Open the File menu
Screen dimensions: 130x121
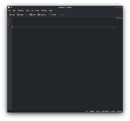[x=9, y=10]
